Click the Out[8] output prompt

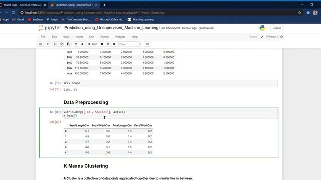pyautogui.click(x=55, y=122)
